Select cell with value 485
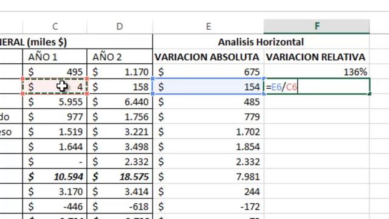Screen dimensions: 389x219 coord(208,102)
